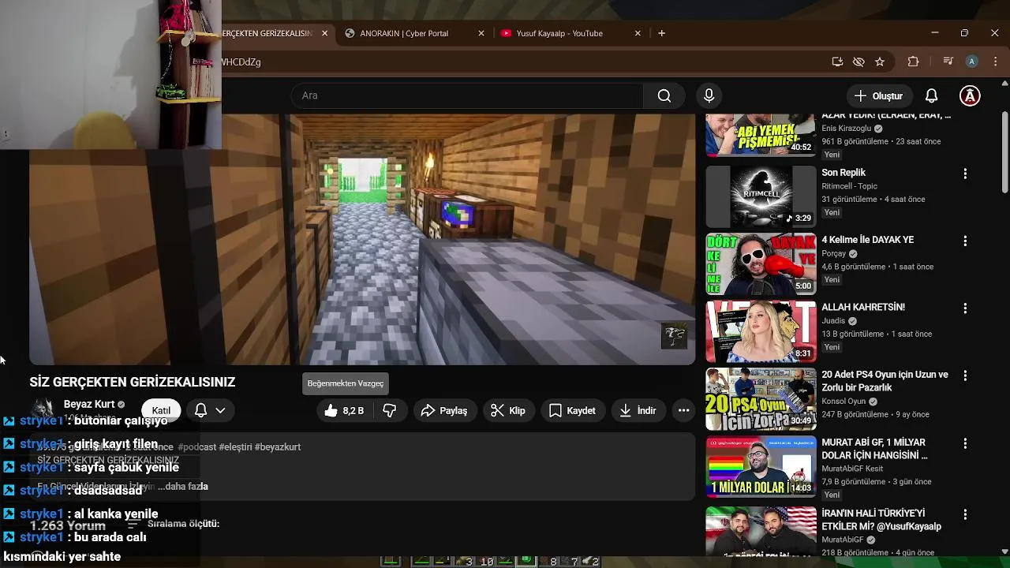Focus the Ara search input field
Image resolution: width=1010 pixels, height=568 pixels.
pyautogui.click(x=467, y=95)
